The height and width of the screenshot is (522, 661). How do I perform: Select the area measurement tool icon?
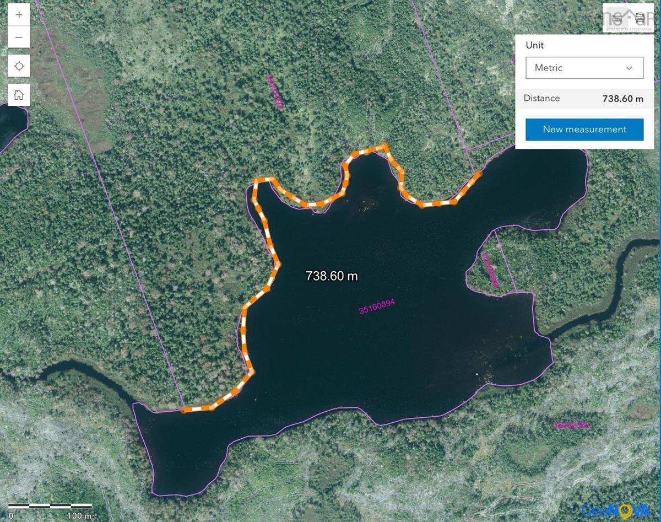[640, 18]
